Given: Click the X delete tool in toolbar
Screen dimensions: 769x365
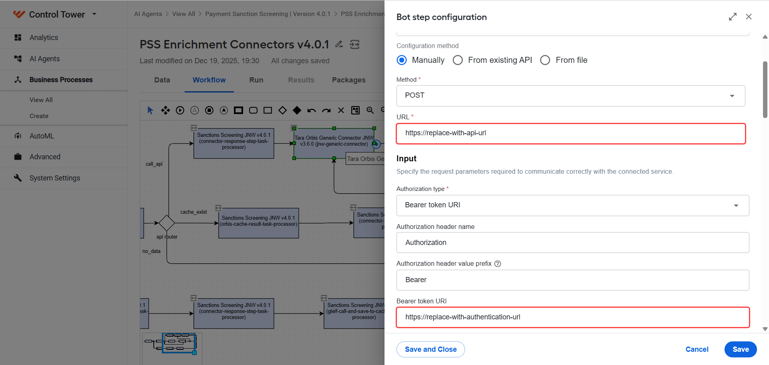Looking at the screenshot, I should click(x=341, y=110).
